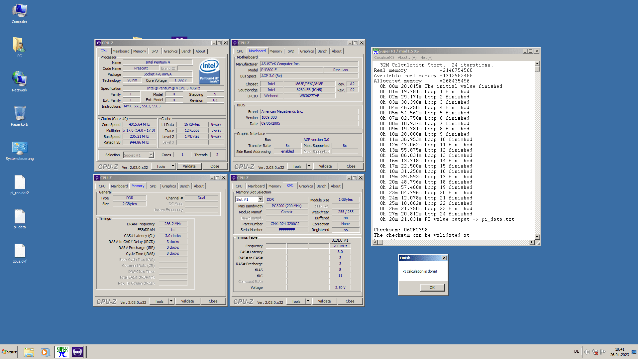Image resolution: width=638 pixels, height=359 pixels.
Task: Switch to Graphics tab in Mainboard window
Action: pyautogui.click(x=307, y=51)
